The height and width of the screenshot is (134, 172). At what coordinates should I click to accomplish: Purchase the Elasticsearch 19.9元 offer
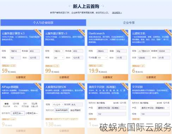108,77
